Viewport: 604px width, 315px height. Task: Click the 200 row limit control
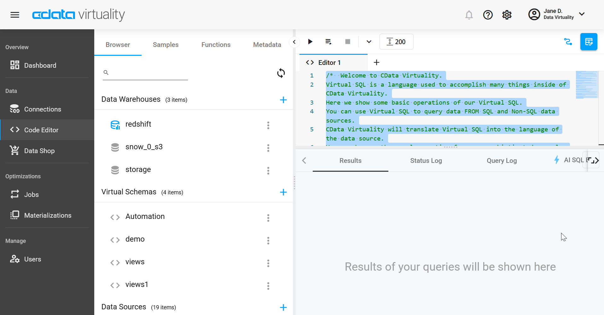396,41
